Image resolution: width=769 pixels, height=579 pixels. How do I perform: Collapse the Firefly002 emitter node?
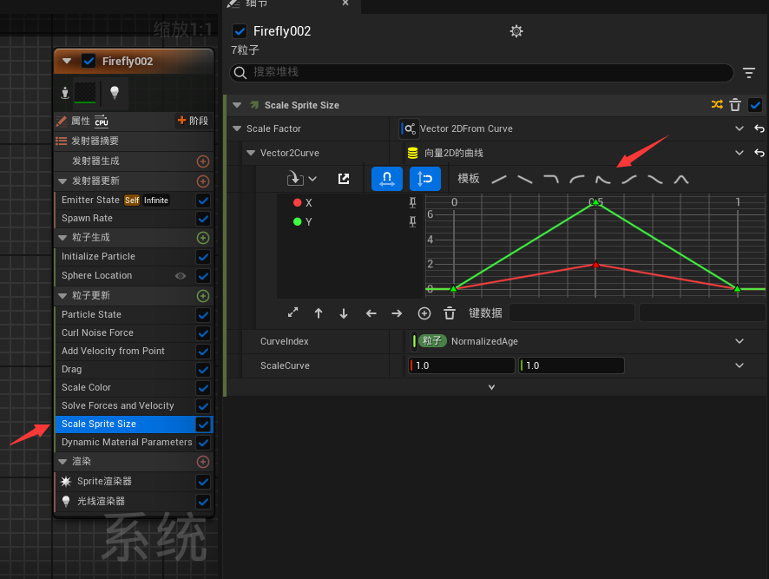click(x=67, y=61)
